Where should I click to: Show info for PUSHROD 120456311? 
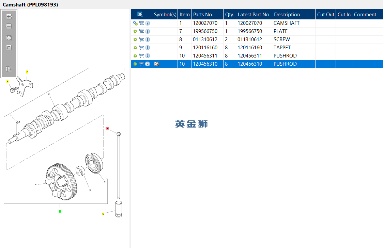click(x=148, y=56)
